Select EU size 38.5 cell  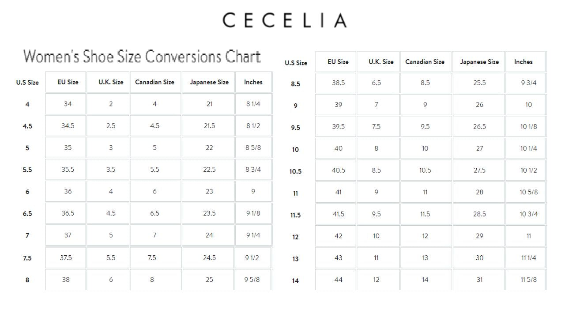tap(338, 83)
